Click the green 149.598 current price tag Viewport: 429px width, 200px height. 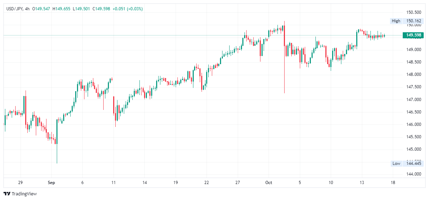click(414, 35)
